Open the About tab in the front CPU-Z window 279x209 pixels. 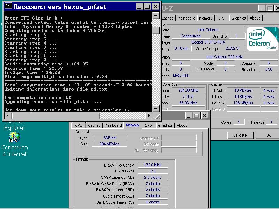181,125
